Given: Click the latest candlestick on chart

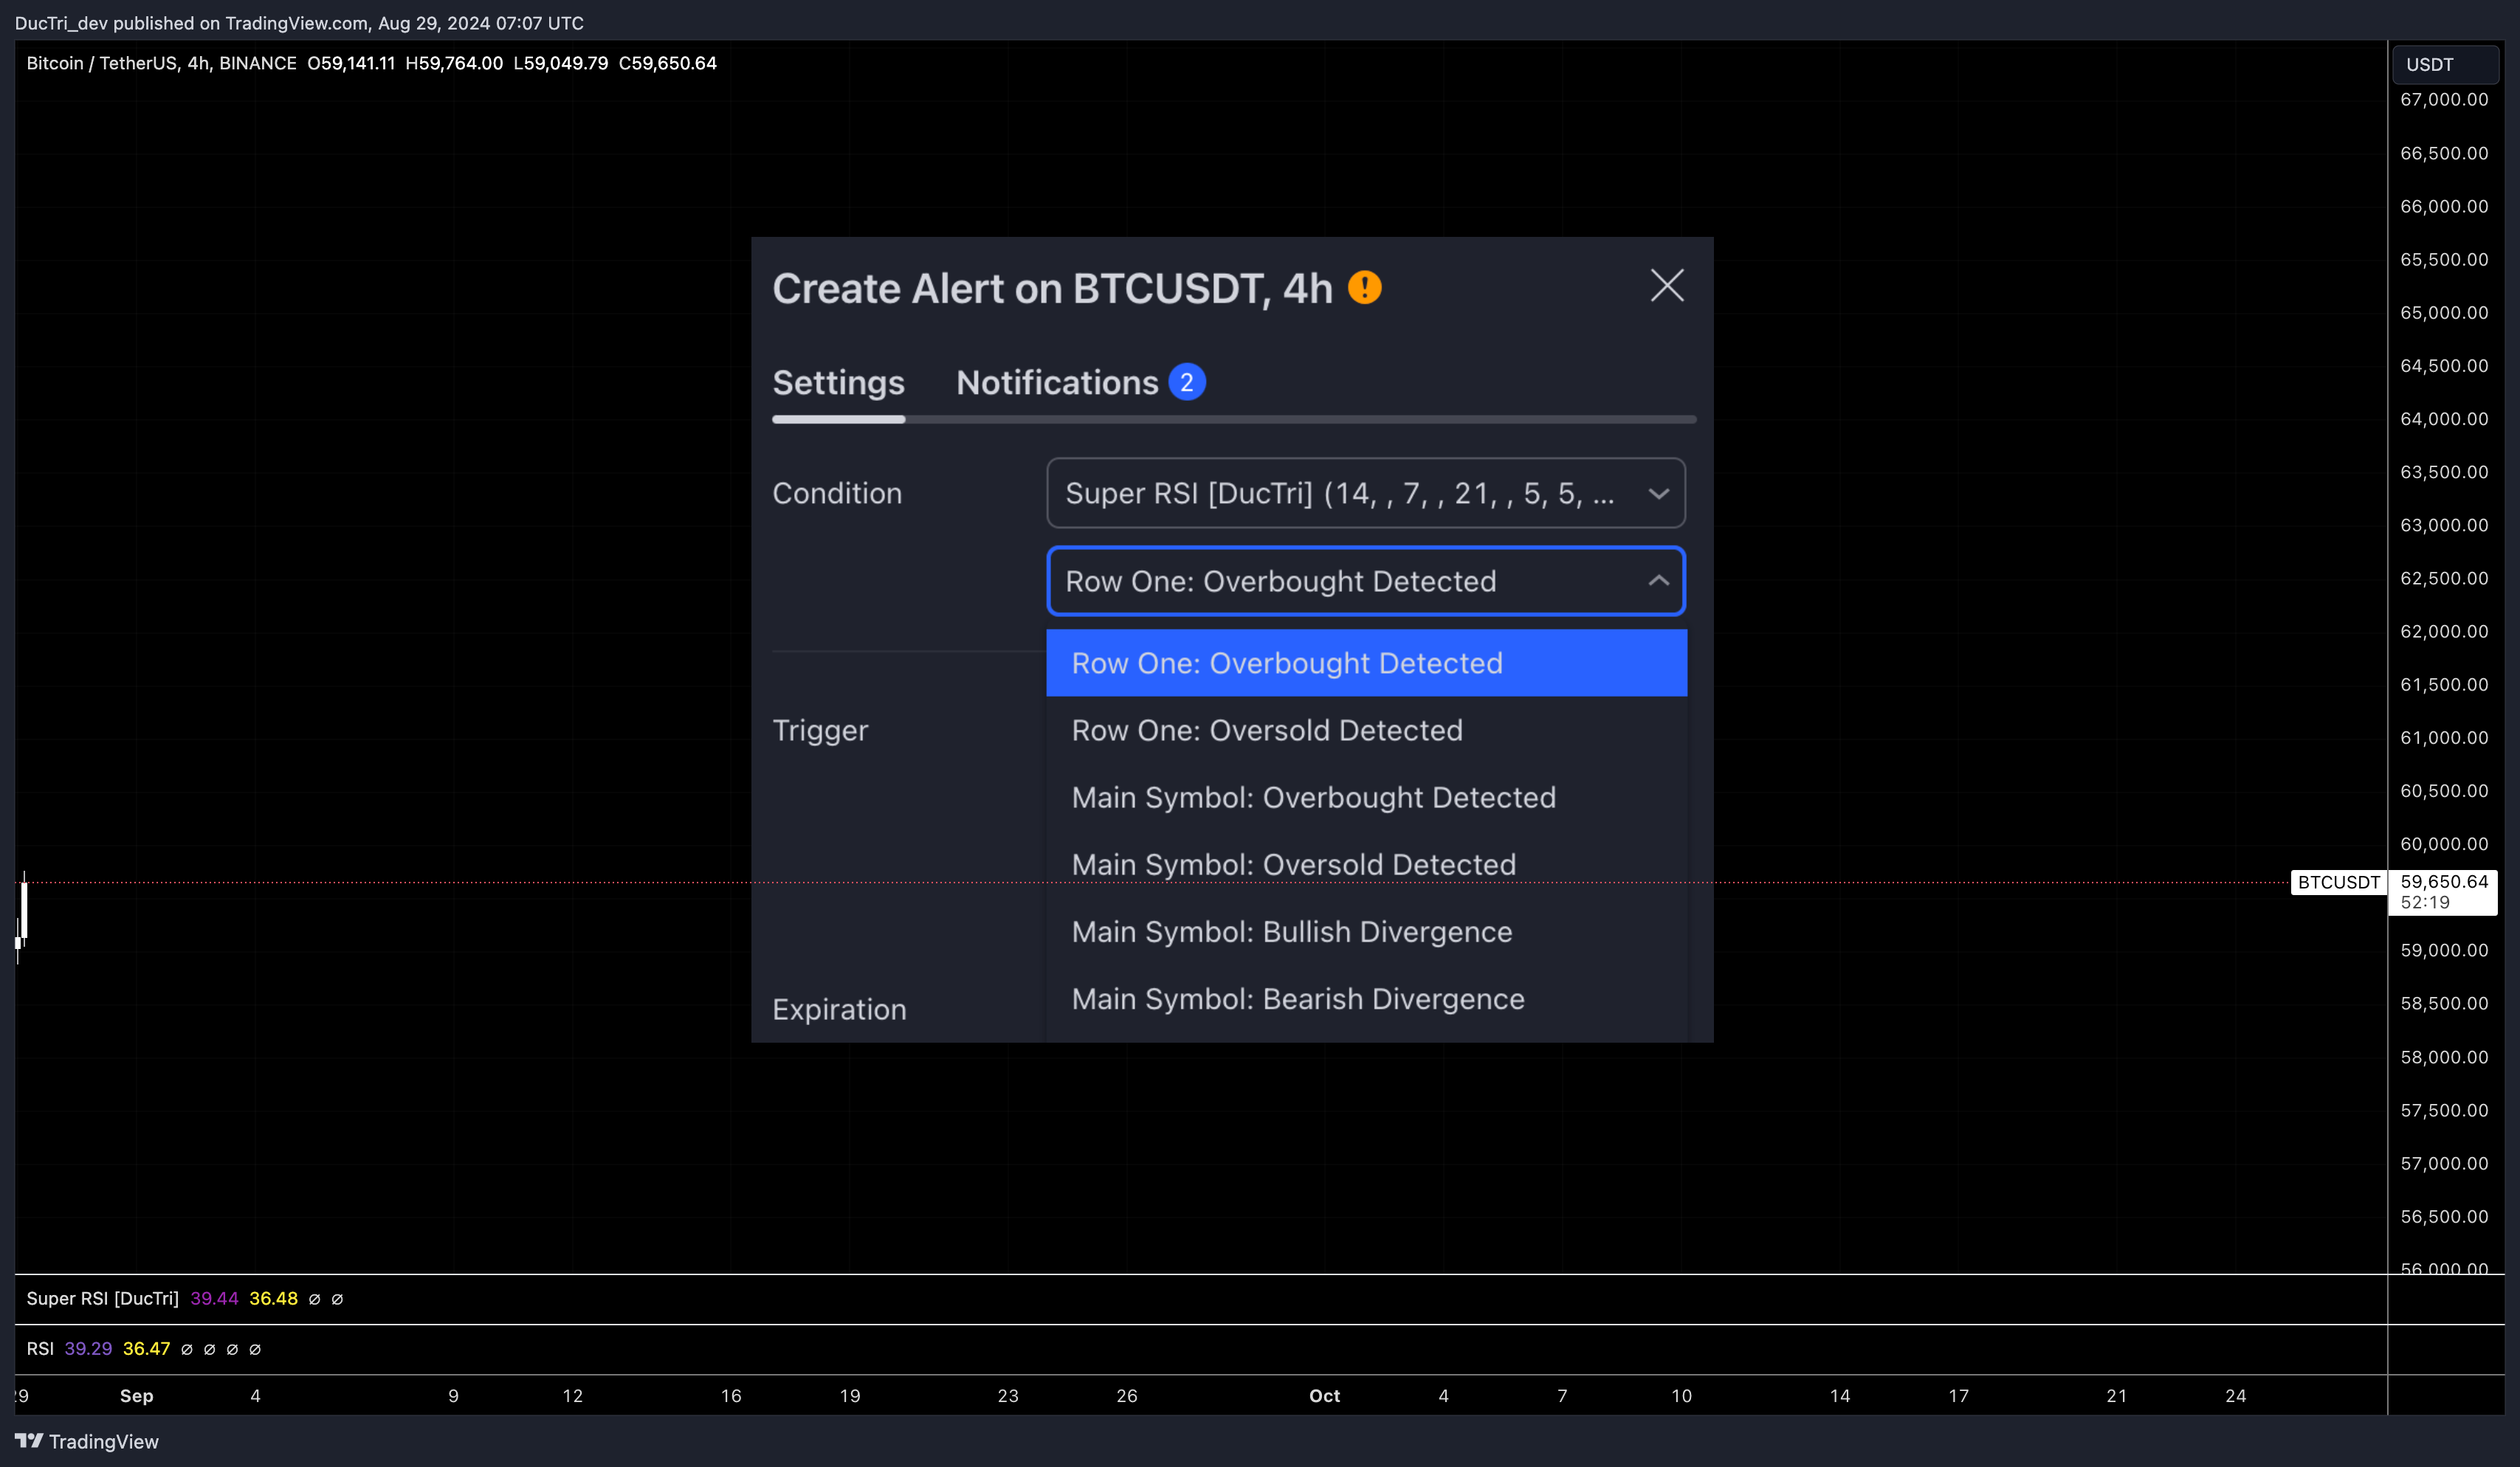Looking at the screenshot, I should (x=23, y=910).
